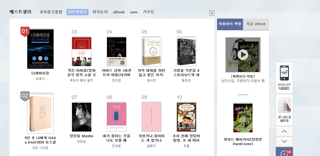Tap the 모바일 APP 다운로드 phone icon
The width and height of the screenshot is (320, 156).
tap(284, 73)
